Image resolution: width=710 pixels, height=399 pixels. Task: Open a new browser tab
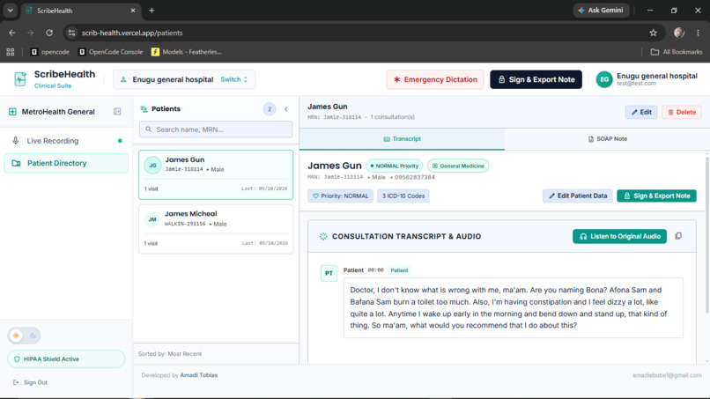pos(152,11)
